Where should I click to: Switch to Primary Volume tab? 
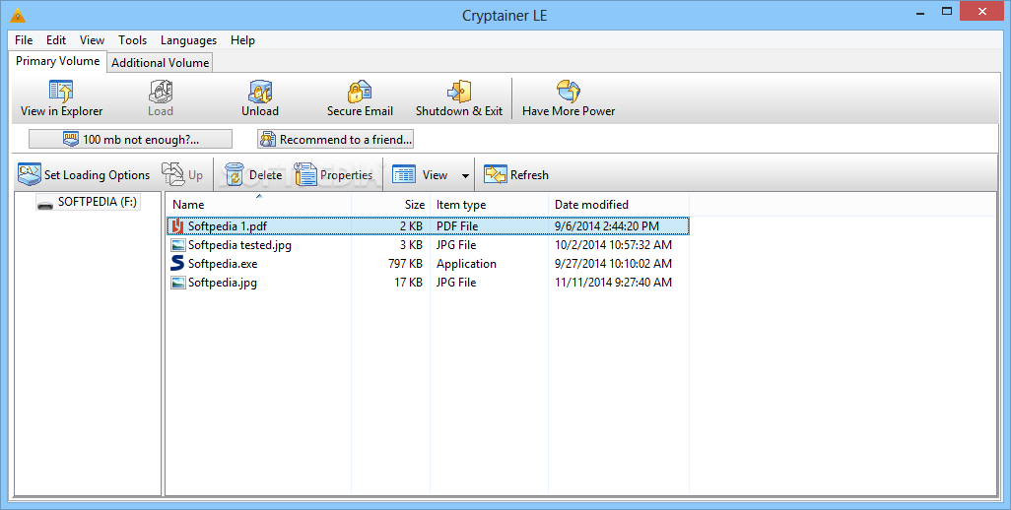point(58,61)
